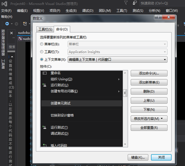
Task: Click the new project toolbar icon
Action: pyautogui.click(x=25, y=24)
